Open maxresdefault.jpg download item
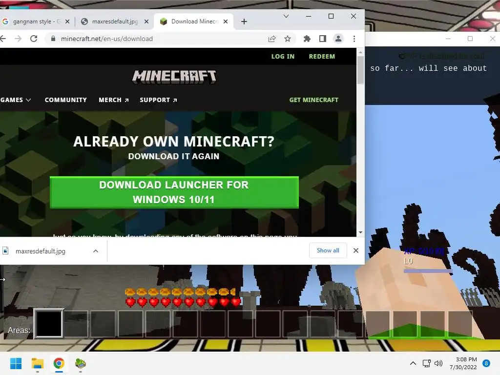Image resolution: width=500 pixels, height=375 pixels. (40, 251)
